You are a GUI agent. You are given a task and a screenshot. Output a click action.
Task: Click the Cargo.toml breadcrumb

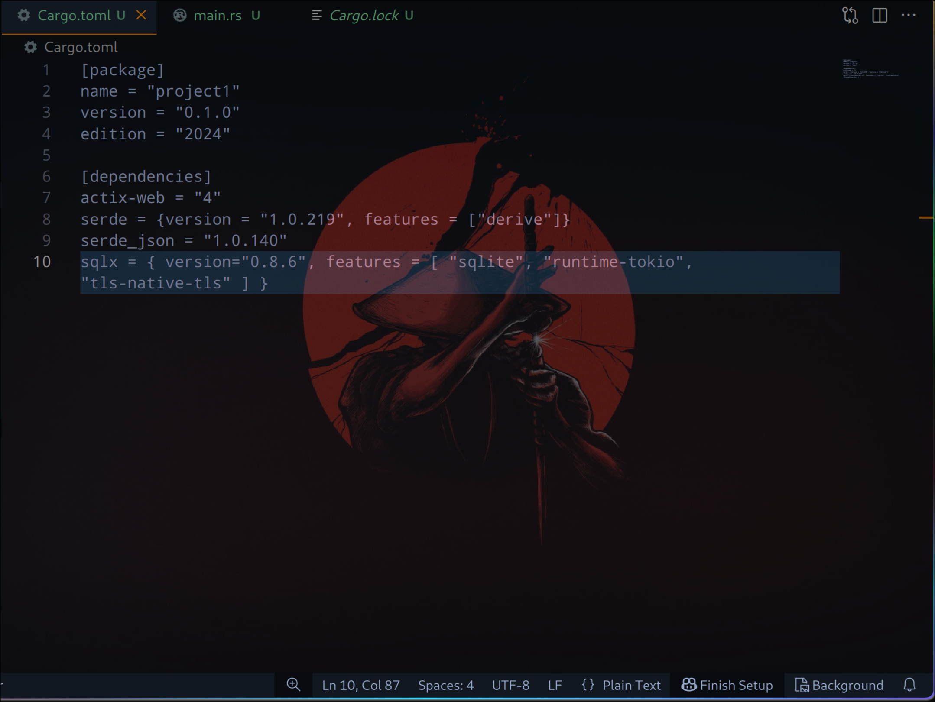[x=81, y=47]
